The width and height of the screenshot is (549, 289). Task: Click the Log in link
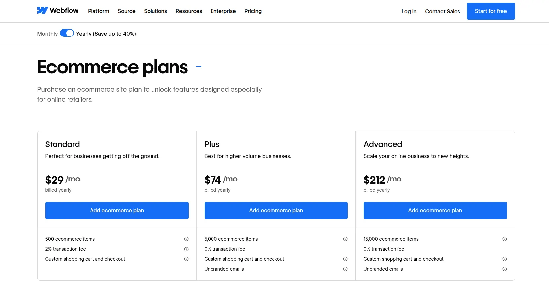click(x=409, y=11)
